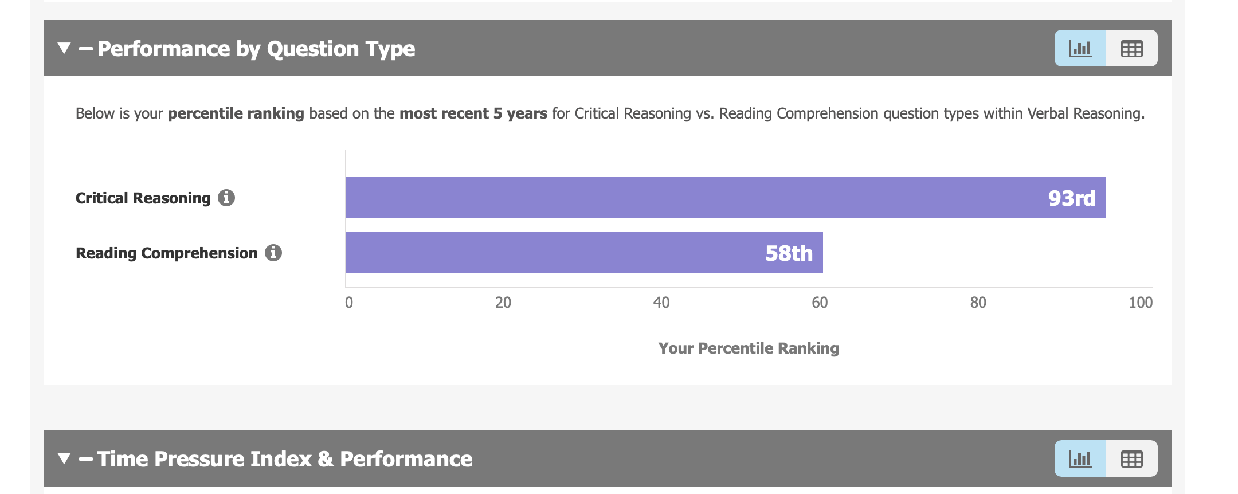Screen dimensions: 1238x494
Task: Click the Critical Reasoning 93rd percentile bar
Action: click(x=688, y=198)
